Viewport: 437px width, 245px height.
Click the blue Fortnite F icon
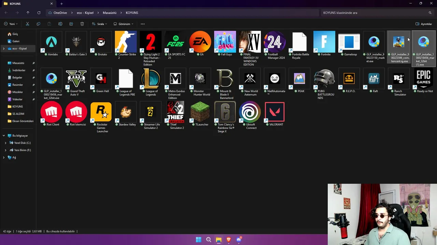tap(324, 42)
